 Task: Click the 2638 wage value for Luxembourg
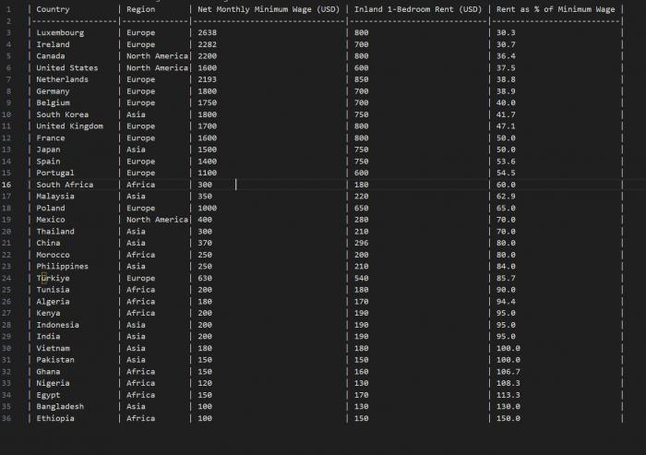(x=208, y=32)
